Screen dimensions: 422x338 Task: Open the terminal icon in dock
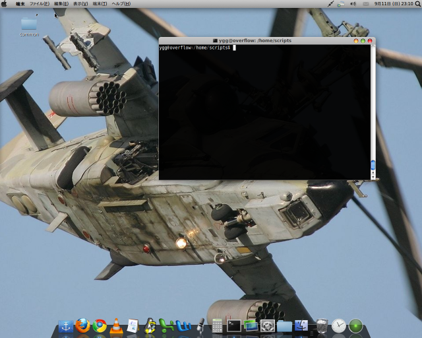(233, 325)
